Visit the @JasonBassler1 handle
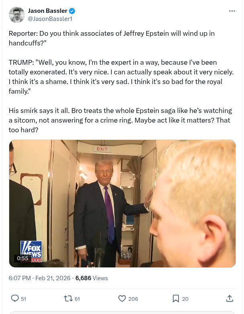 [50, 19]
